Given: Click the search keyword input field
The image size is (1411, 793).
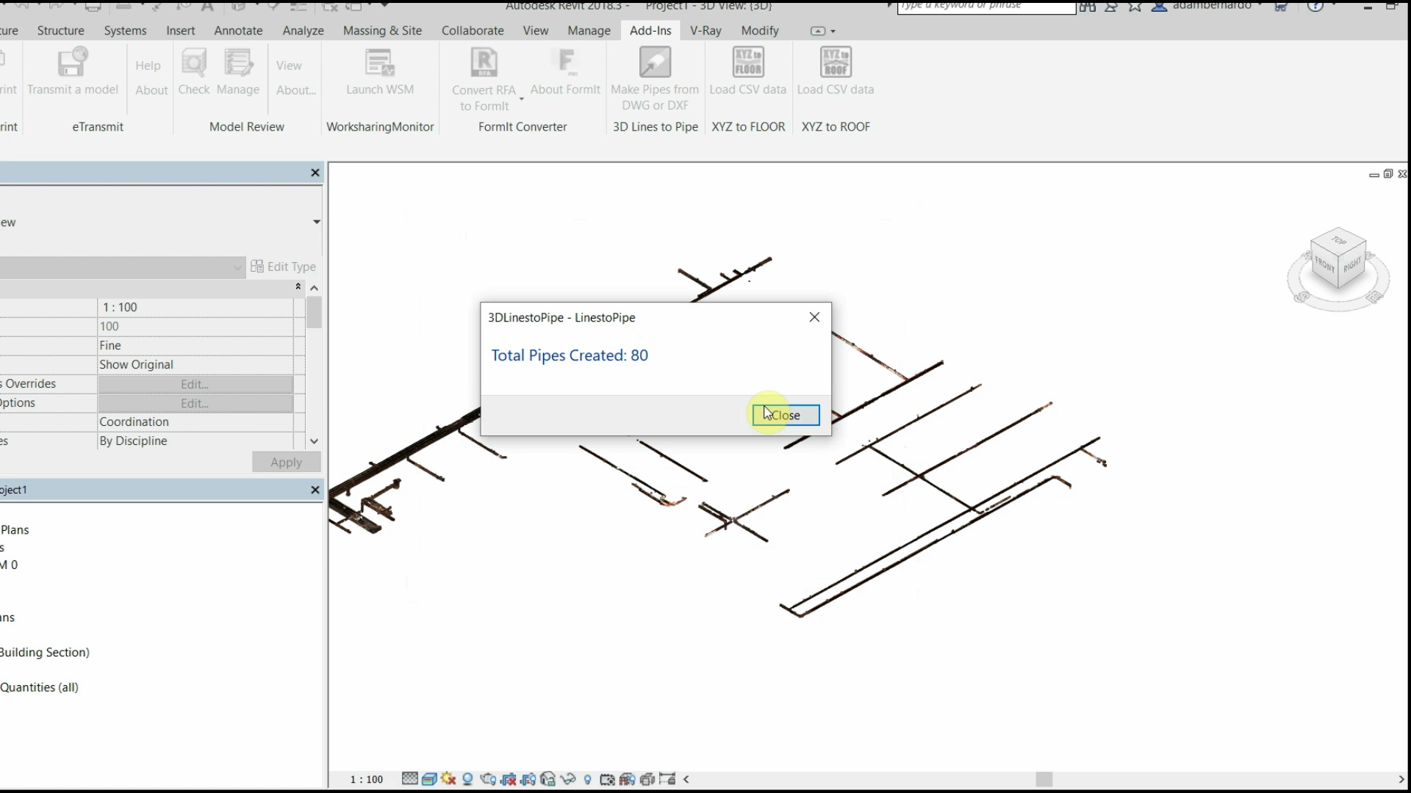Looking at the screenshot, I should click(x=985, y=7).
